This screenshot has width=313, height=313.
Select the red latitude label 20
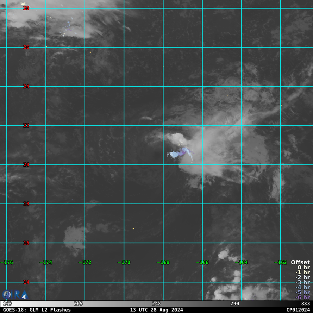[x=26, y=164]
